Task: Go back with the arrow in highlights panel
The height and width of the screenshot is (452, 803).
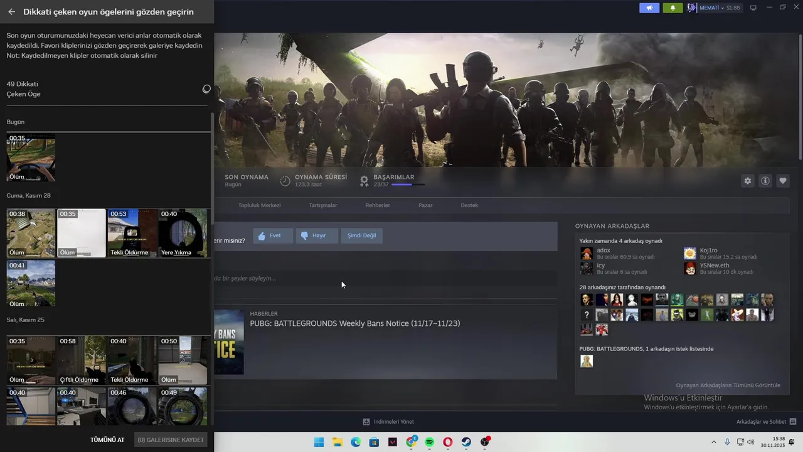Action: pos(11,12)
